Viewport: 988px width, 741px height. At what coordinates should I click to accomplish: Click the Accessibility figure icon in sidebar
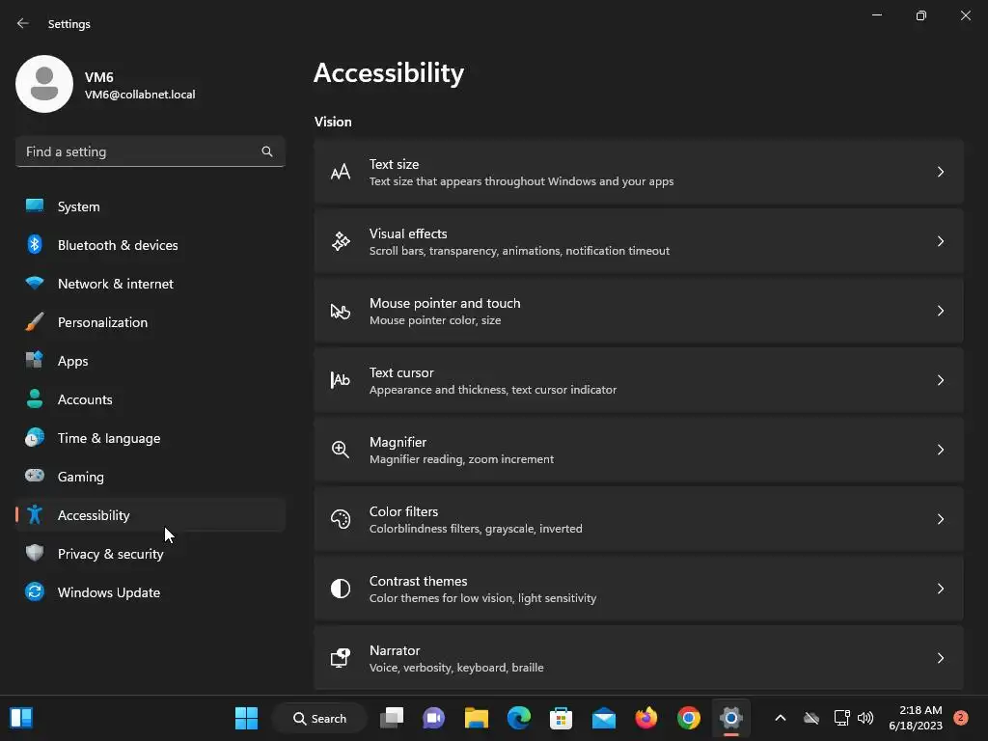[35, 515]
